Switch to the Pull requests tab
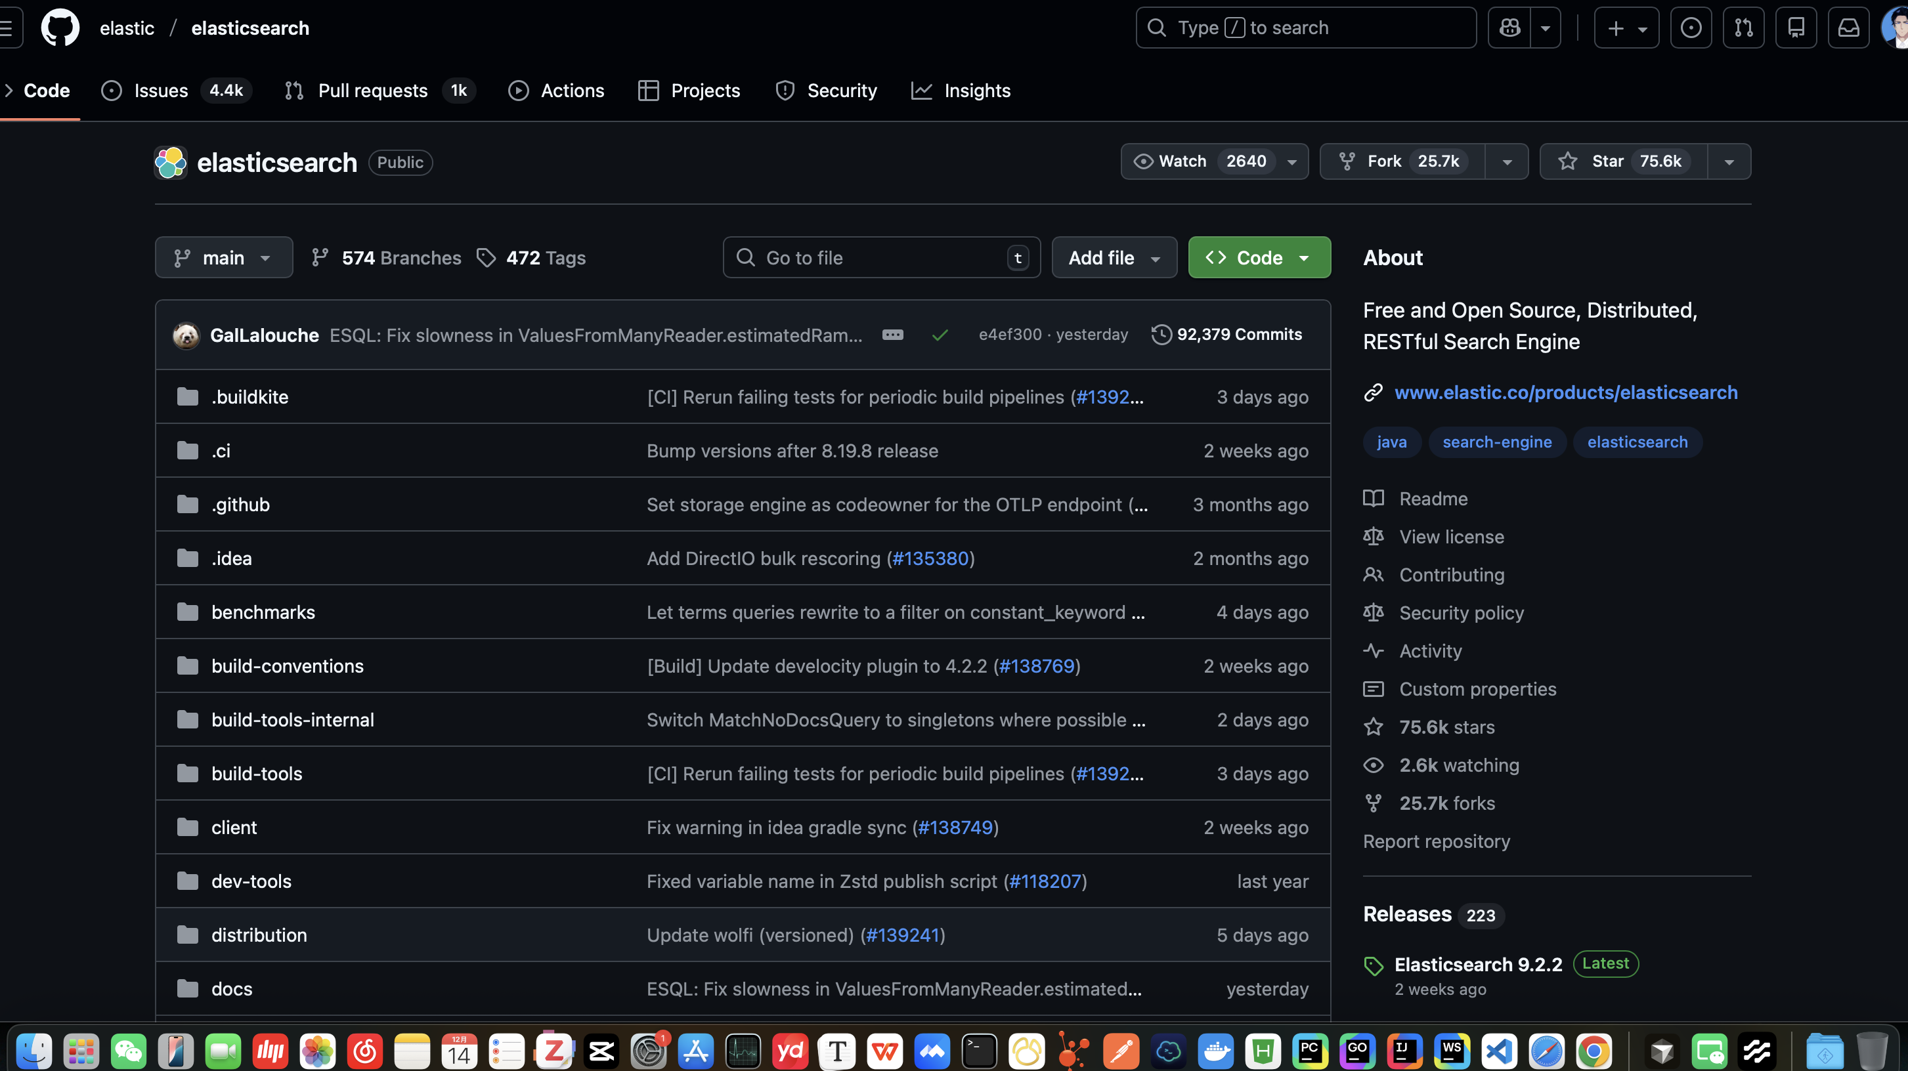This screenshot has width=1908, height=1071. (372, 91)
